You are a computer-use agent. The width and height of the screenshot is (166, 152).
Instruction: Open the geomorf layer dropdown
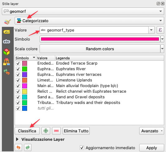pyautogui.click(x=83, y=11)
